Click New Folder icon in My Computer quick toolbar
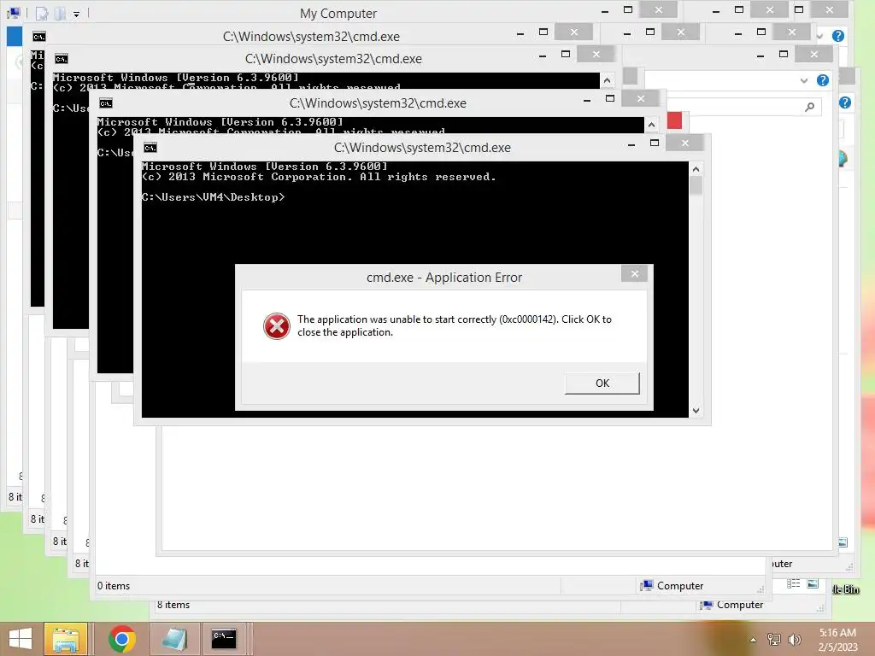Viewport: 875px width, 656px height. [60, 14]
